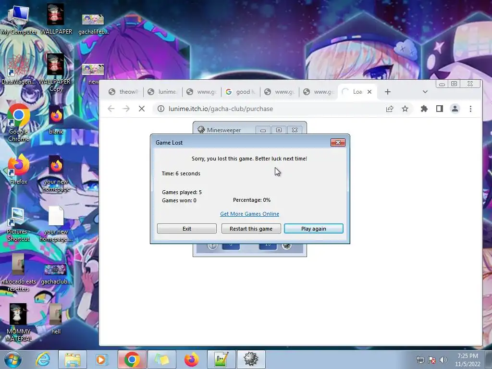Select 'your new homepage' Firefox file
The width and height of the screenshot is (492, 369).
tap(56, 172)
